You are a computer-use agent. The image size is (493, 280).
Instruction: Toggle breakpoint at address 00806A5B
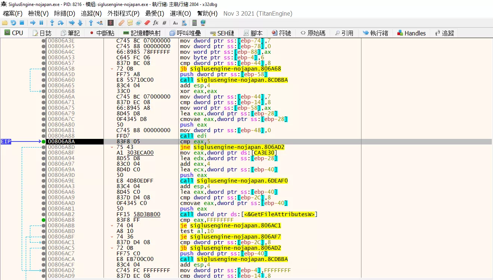[x=43, y=69]
